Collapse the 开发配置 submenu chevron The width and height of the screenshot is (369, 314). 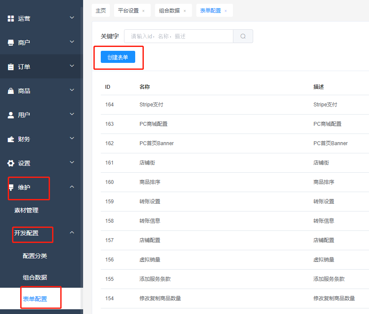click(x=72, y=233)
